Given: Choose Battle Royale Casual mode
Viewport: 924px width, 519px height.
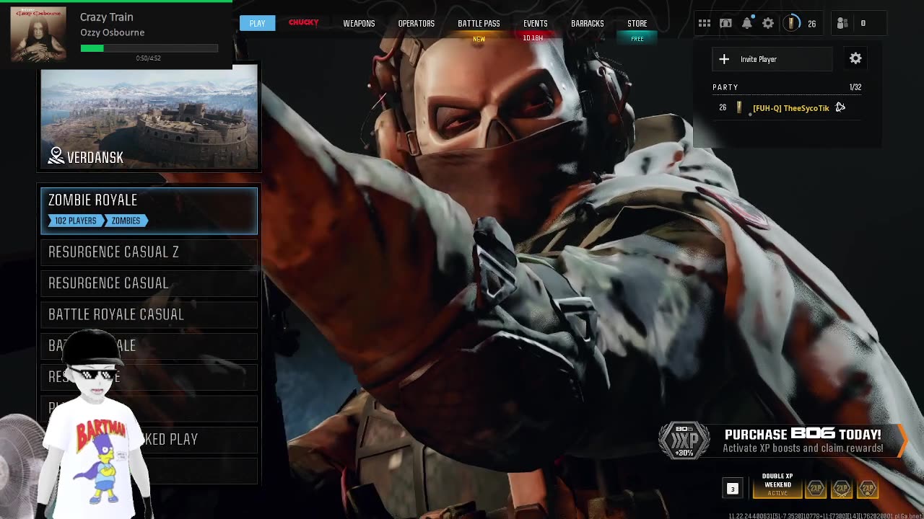Looking at the screenshot, I should [149, 314].
